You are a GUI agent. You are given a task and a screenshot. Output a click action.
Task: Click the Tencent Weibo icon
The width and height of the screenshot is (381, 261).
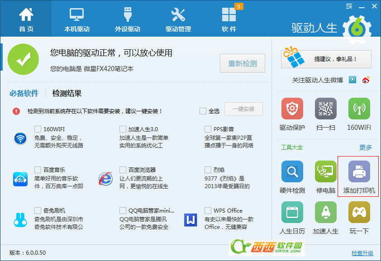click(x=352, y=80)
